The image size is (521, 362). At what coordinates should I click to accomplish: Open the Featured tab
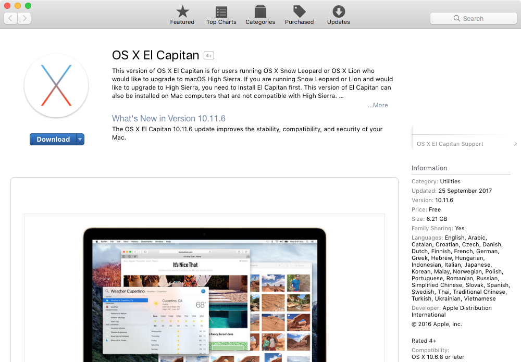click(x=182, y=15)
